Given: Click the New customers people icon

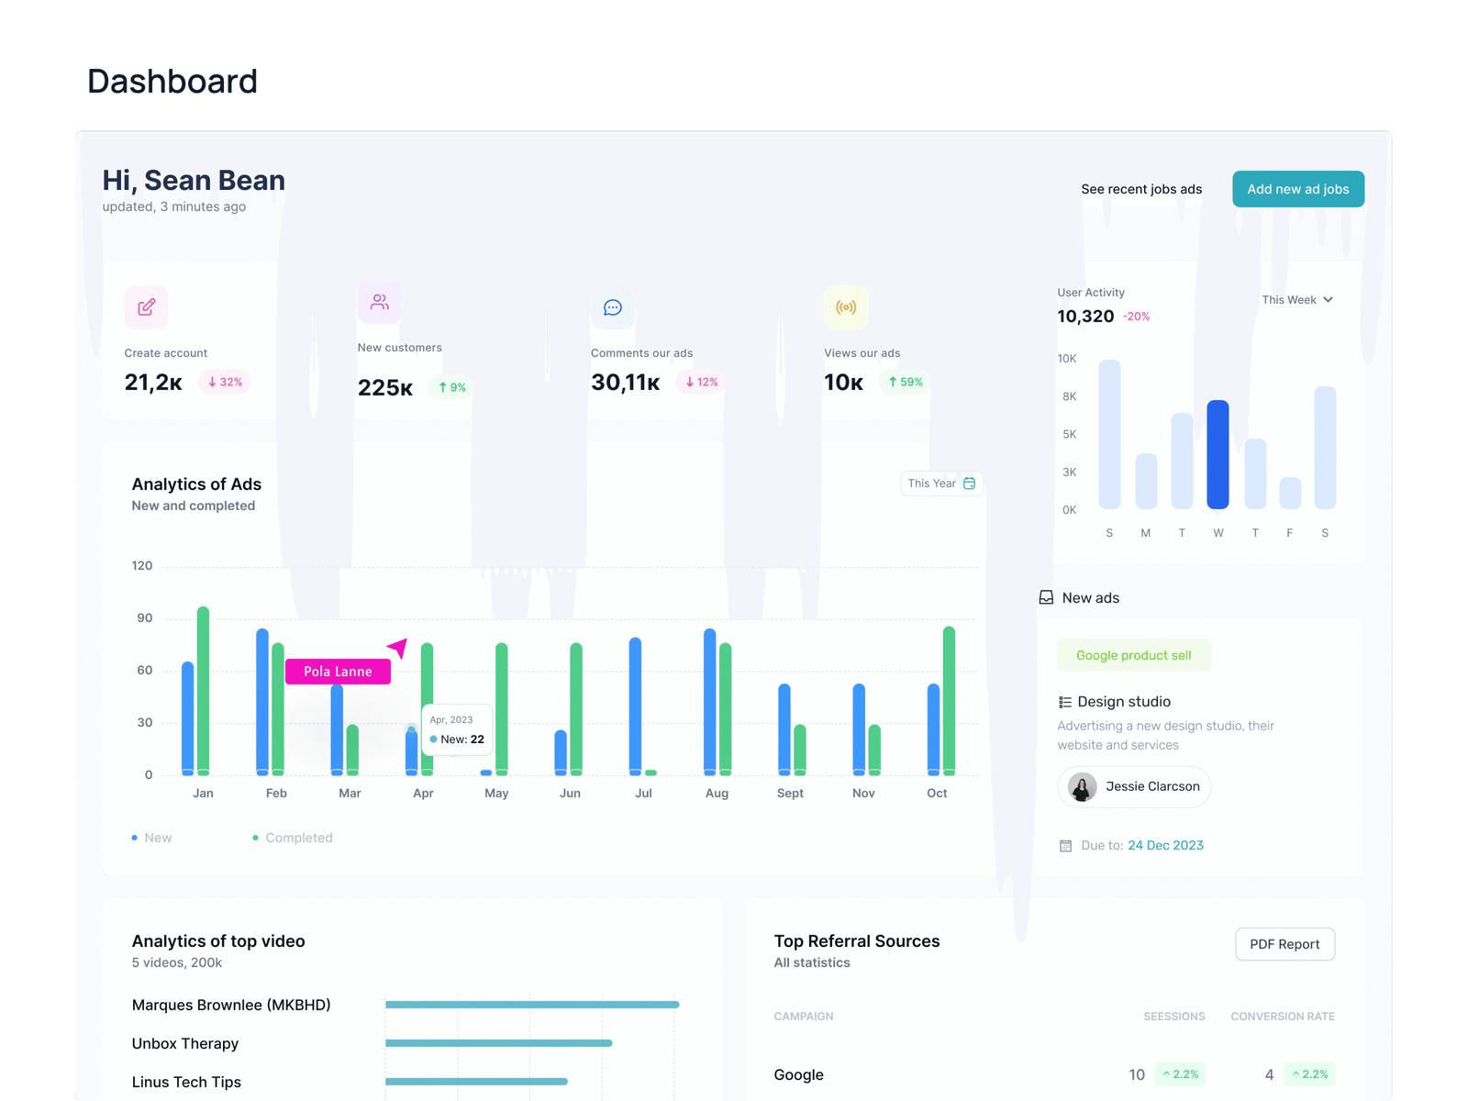Looking at the screenshot, I should tap(380, 302).
